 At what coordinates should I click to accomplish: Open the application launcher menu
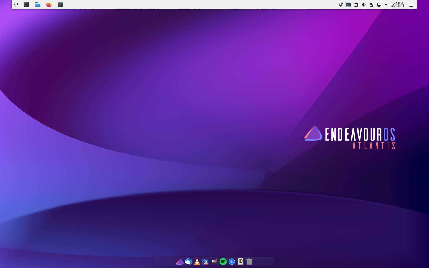16,4
